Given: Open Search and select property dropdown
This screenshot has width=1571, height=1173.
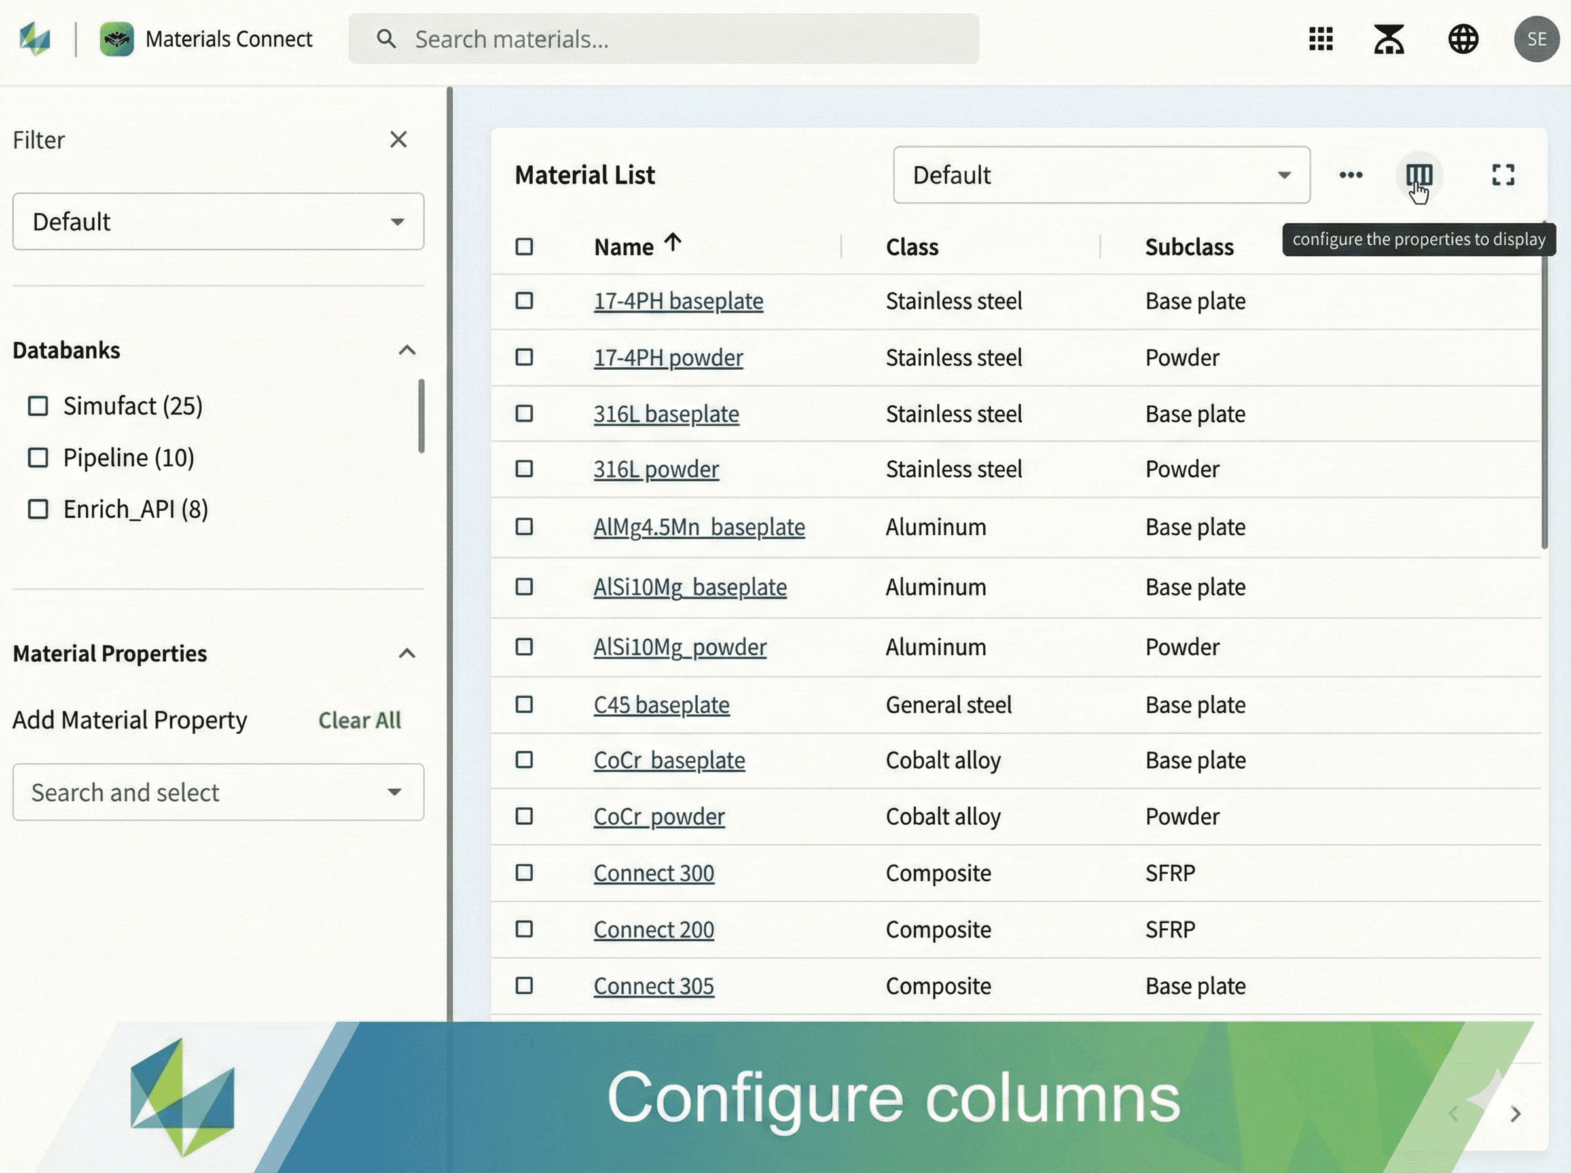Looking at the screenshot, I should pyautogui.click(x=217, y=793).
